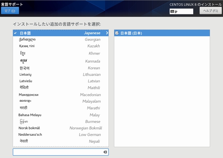Select Khmer in the language list
This screenshot has width=223, height=158.
click(x=61, y=53)
